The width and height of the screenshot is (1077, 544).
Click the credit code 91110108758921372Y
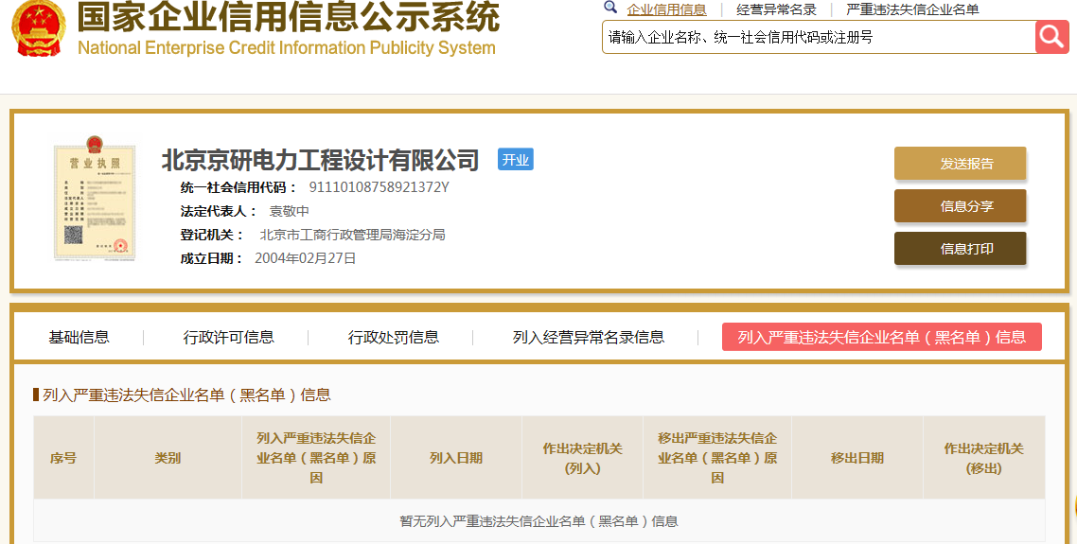(380, 187)
